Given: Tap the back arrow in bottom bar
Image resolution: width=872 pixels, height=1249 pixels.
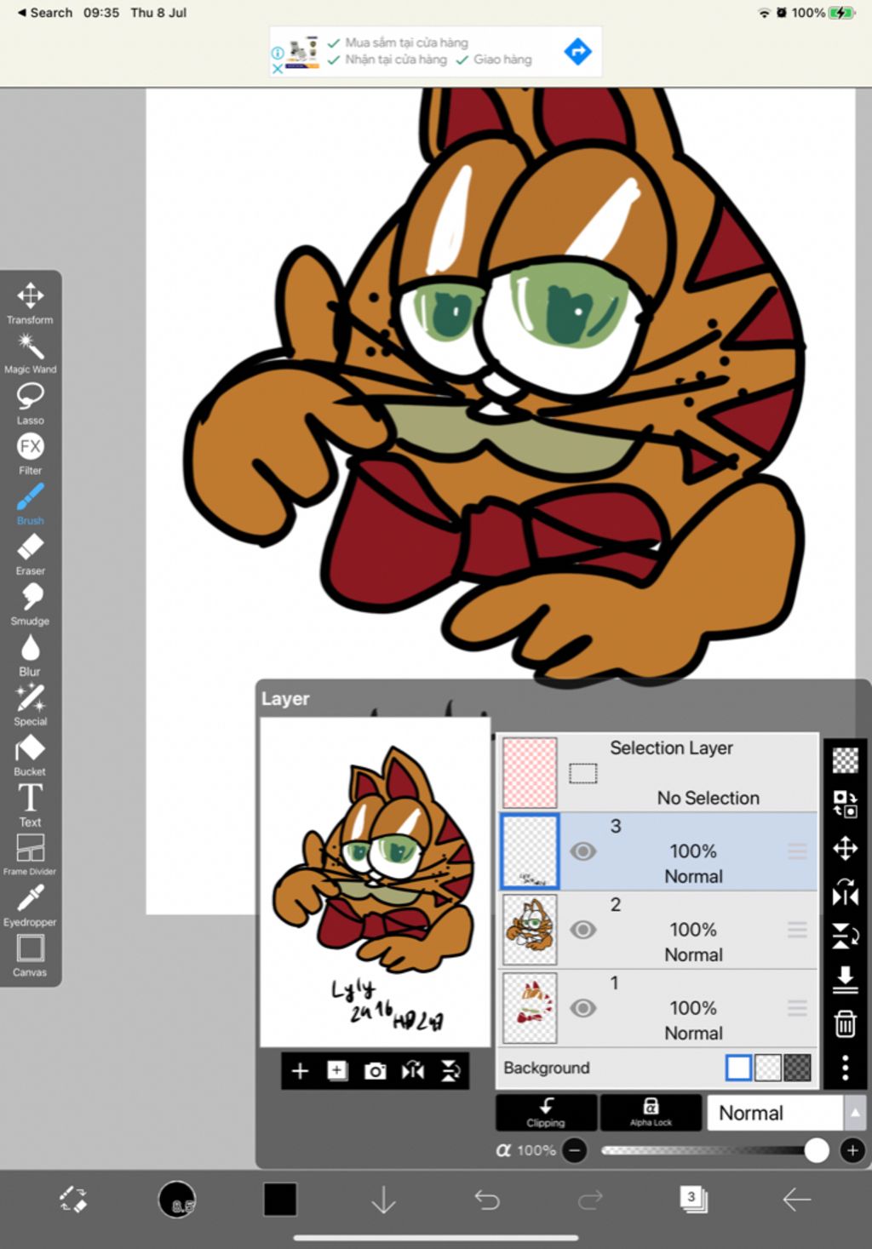Looking at the screenshot, I should [x=796, y=1200].
